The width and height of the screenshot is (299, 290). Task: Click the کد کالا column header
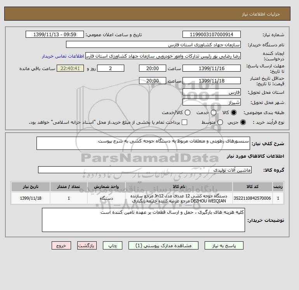pyautogui.click(x=252, y=186)
